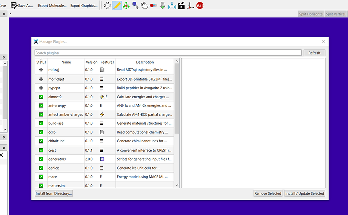Select the red Label tool
Viewport: 348px width, 215px height.
tap(200, 5)
